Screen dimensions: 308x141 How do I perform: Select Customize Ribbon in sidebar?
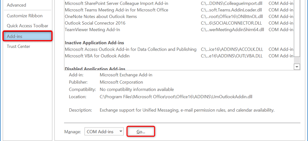point(25,16)
